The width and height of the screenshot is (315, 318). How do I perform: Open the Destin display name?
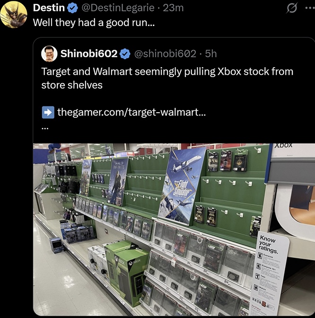point(49,8)
